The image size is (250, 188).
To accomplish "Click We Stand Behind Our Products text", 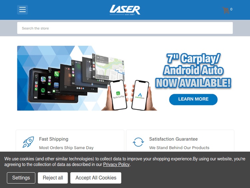I will (179, 148).
